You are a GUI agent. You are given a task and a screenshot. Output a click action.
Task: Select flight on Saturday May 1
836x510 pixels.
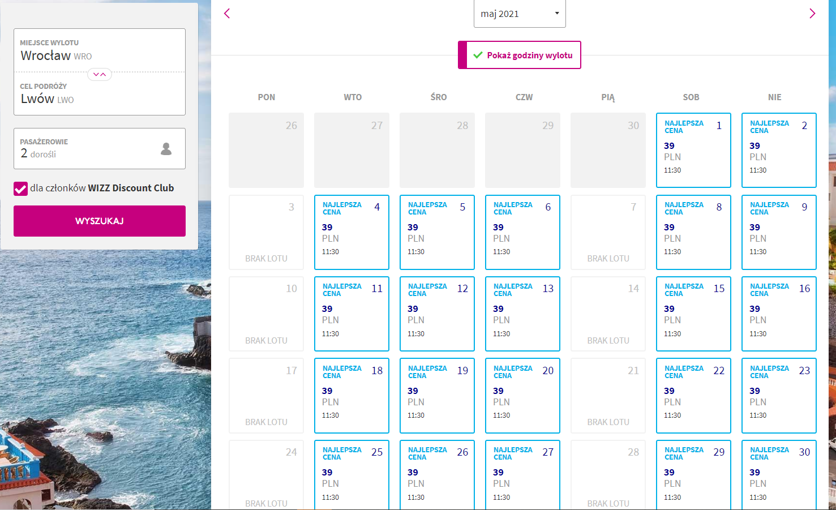click(693, 150)
